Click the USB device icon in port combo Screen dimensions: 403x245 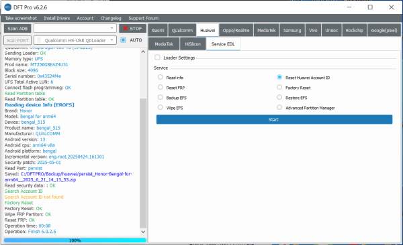(x=39, y=40)
